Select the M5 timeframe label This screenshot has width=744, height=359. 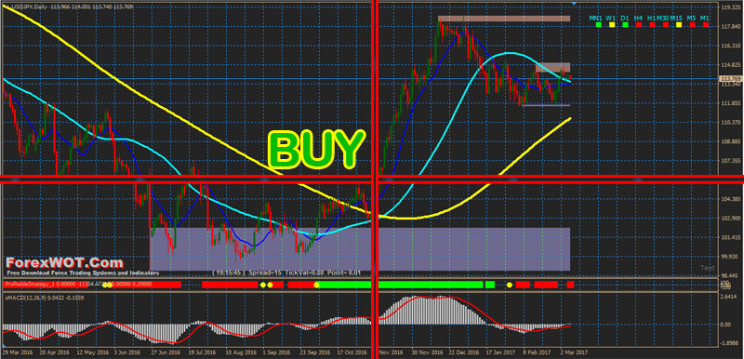coord(691,18)
